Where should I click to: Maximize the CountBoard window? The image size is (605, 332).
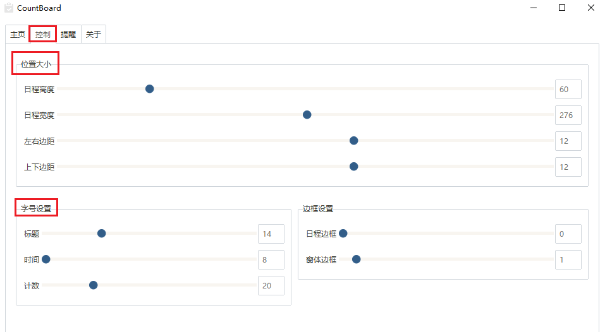562,8
